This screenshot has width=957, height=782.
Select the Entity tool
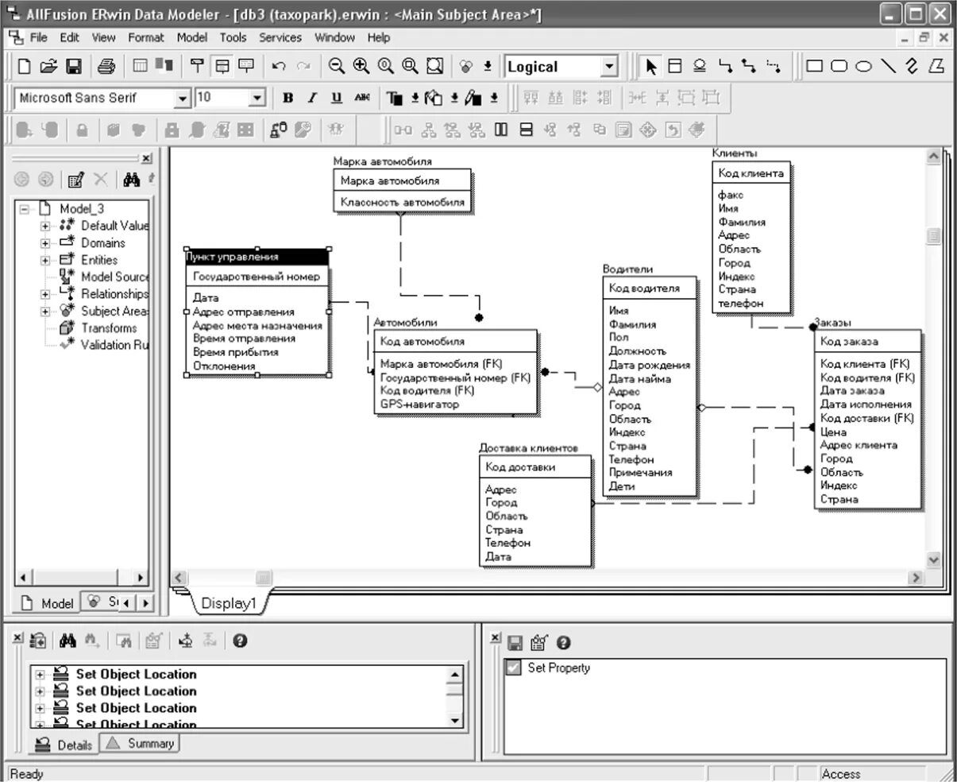coord(675,67)
